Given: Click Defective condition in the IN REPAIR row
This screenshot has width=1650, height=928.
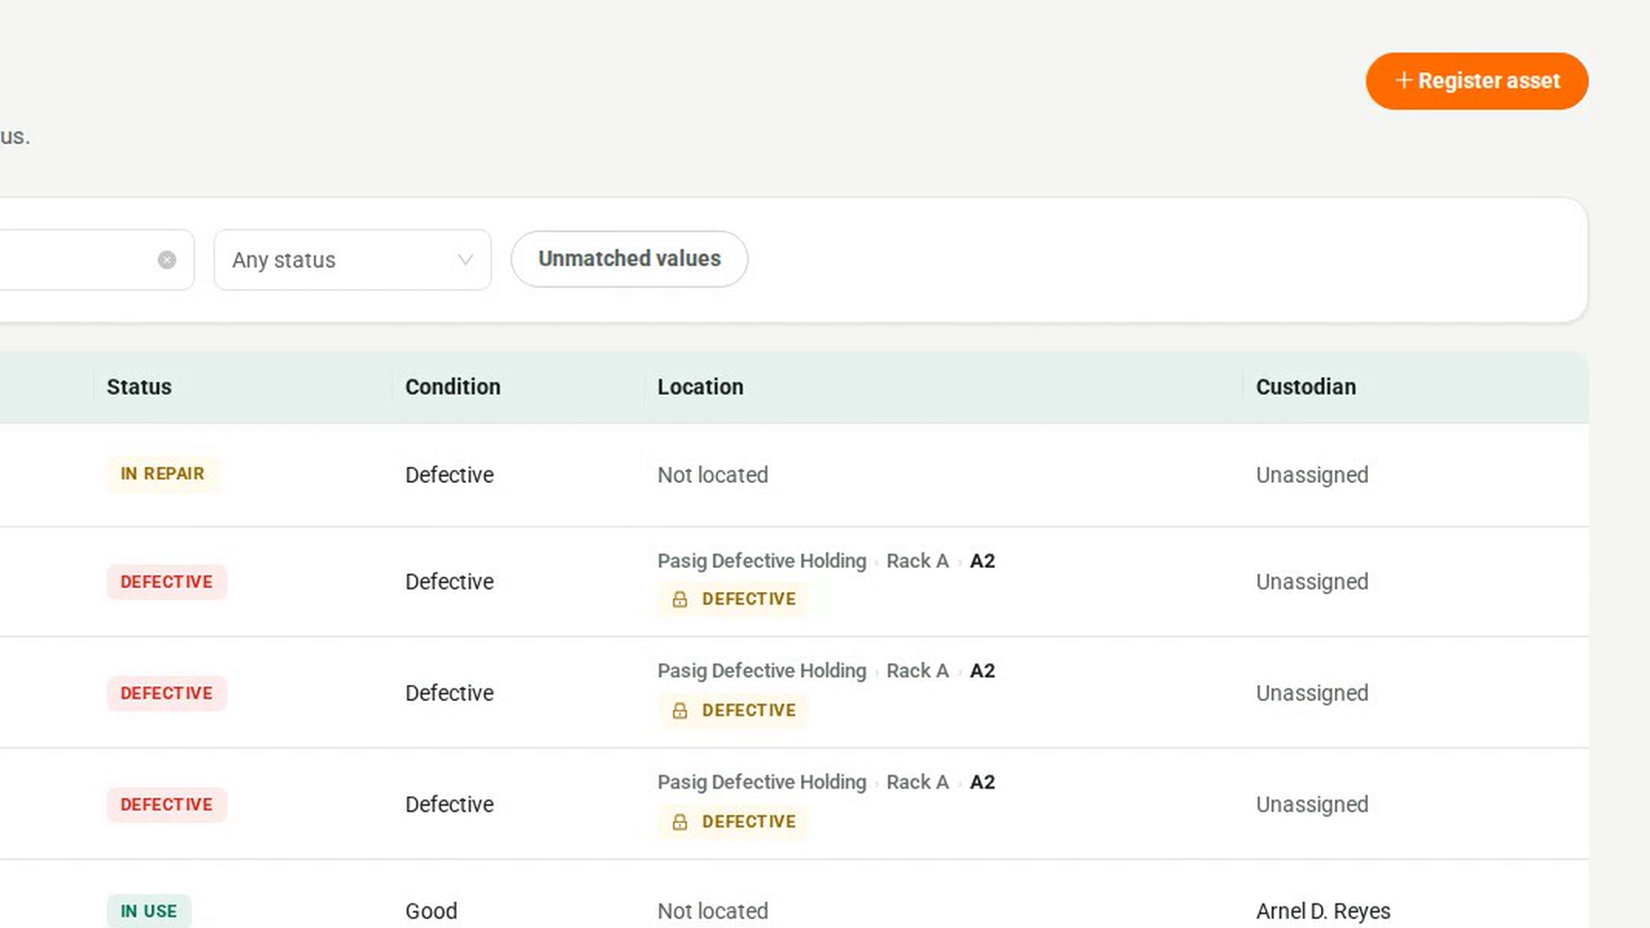Looking at the screenshot, I should point(449,474).
